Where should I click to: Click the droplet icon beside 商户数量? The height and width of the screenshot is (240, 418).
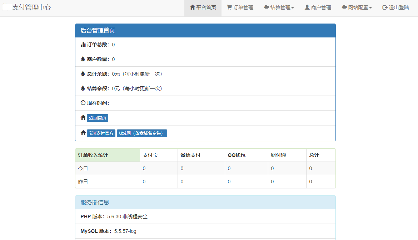click(x=82, y=59)
